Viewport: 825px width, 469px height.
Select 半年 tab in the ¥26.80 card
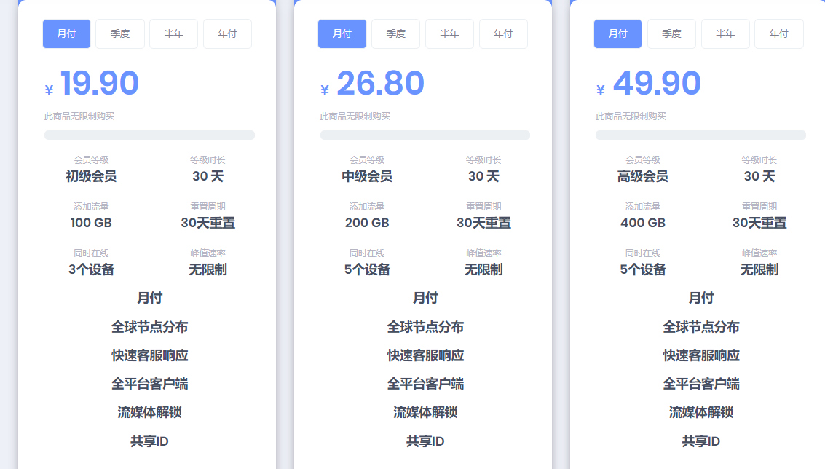(x=449, y=33)
